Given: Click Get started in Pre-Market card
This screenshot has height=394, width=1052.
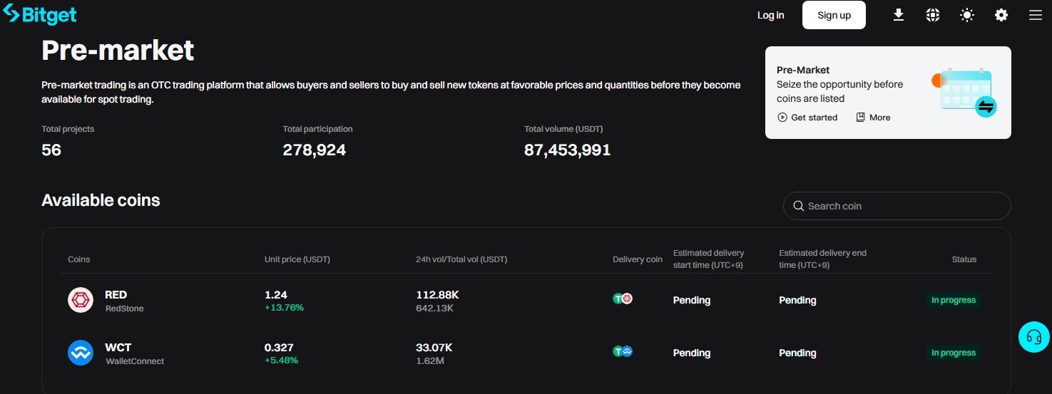Looking at the screenshot, I should click(807, 118).
